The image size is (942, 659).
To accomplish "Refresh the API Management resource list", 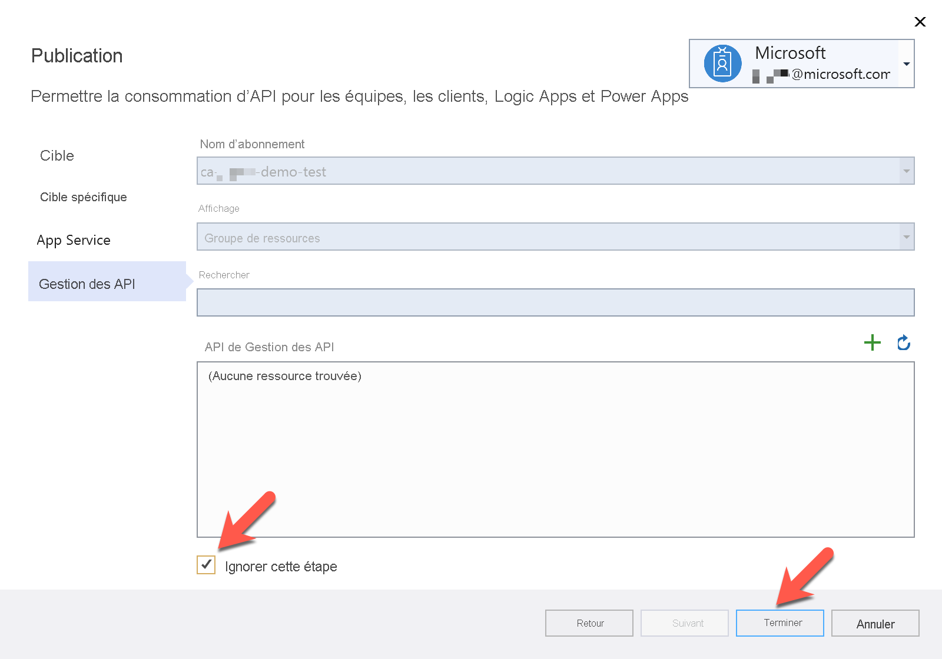I will tap(904, 342).
